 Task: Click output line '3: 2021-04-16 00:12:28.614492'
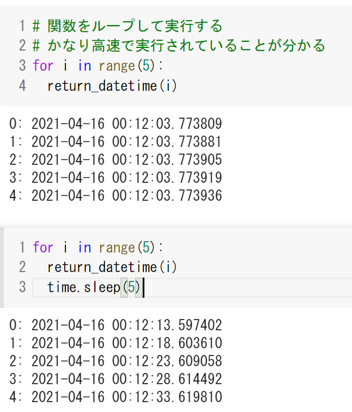tap(116, 379)
